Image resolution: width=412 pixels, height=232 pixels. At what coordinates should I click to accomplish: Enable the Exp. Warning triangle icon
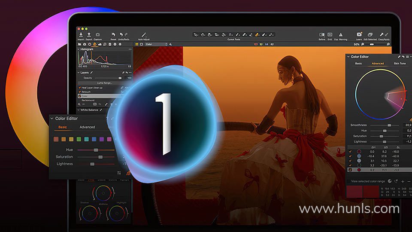pyautogui.click(x=341, y=34)
